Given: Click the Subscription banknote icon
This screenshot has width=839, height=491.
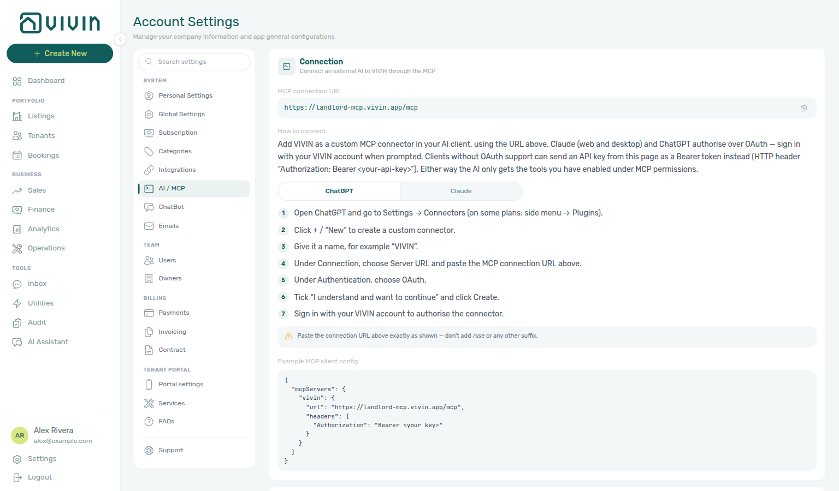Looking at the screenshot, I should pyautogui.click(x=149, y=133).
